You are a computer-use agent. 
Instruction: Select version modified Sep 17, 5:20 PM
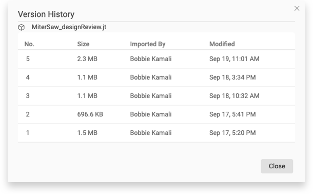(232, 133)
